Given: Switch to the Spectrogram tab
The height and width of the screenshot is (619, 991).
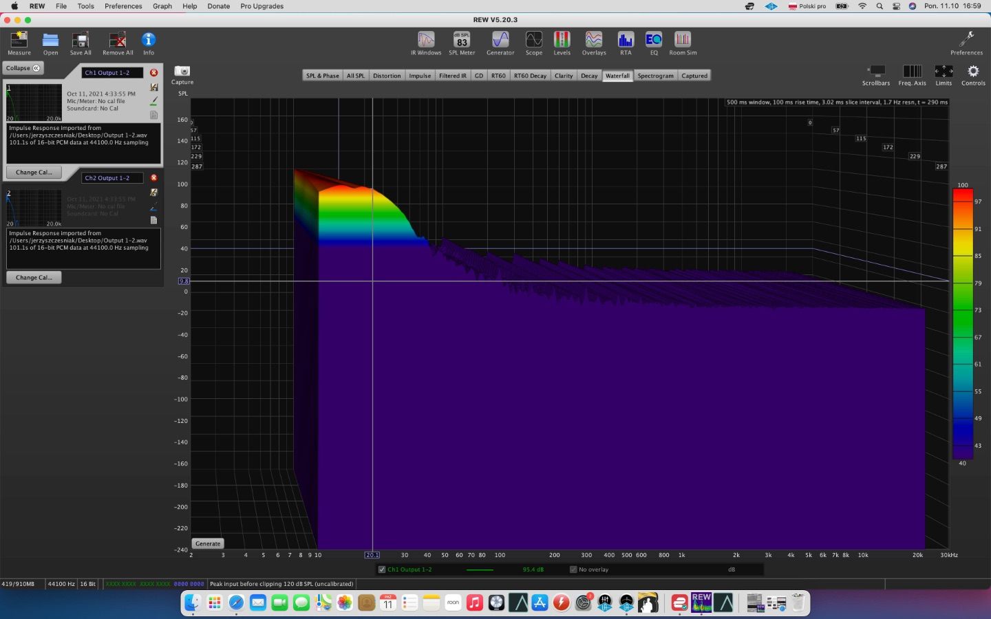Looking at the screenshot, I should (655, 76).
